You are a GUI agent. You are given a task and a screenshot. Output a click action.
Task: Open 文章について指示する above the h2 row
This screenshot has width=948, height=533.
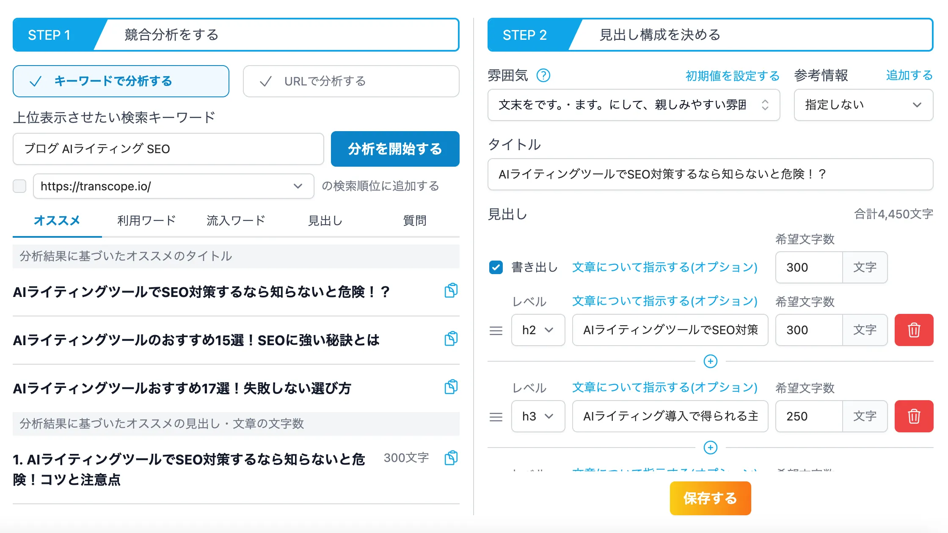click(665, 301)
